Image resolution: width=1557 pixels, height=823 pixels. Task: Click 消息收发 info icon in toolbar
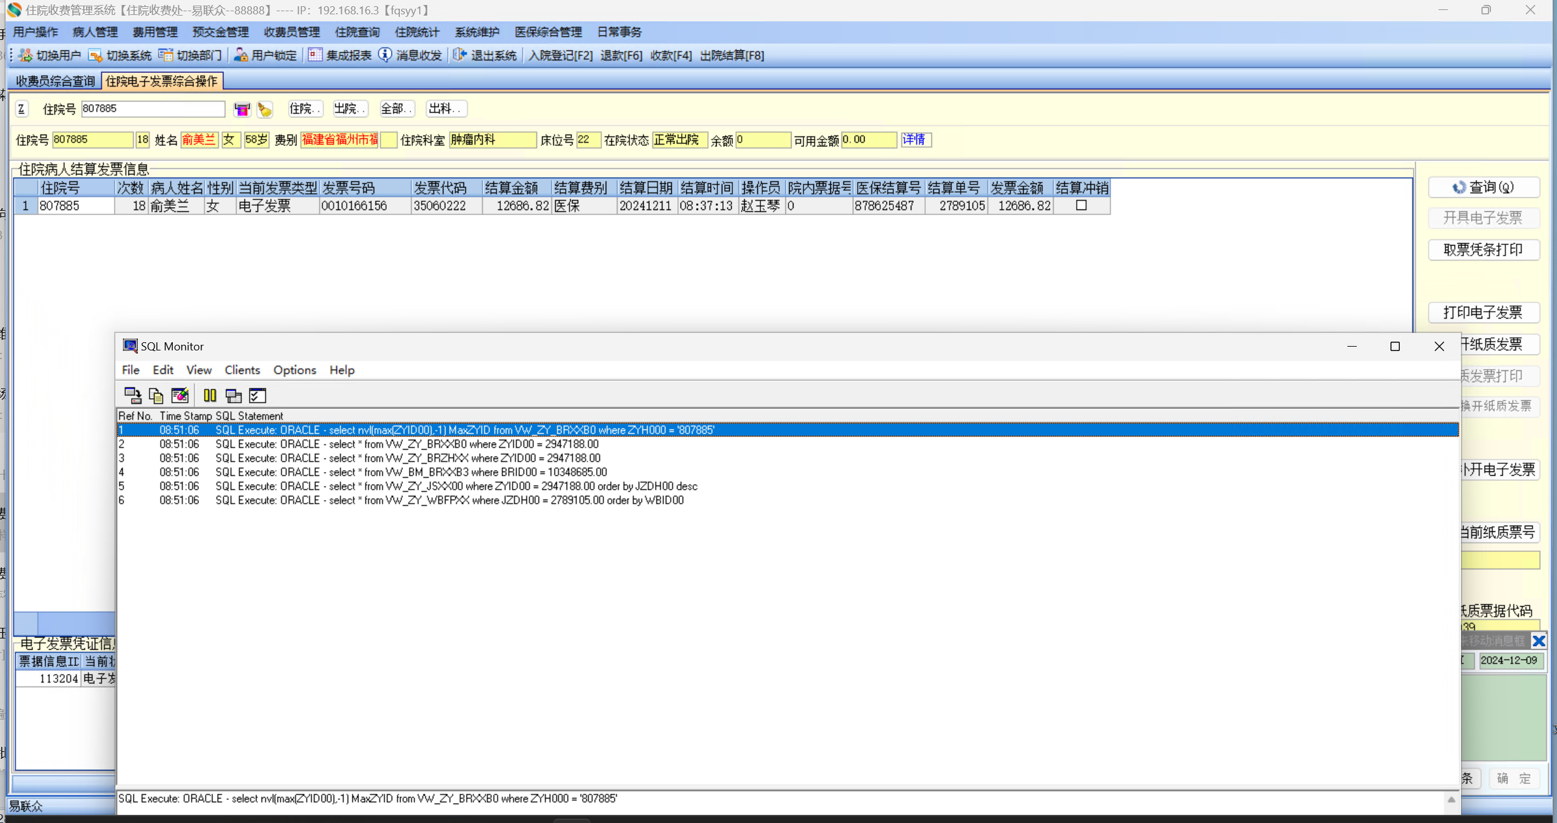pos(385,55)
